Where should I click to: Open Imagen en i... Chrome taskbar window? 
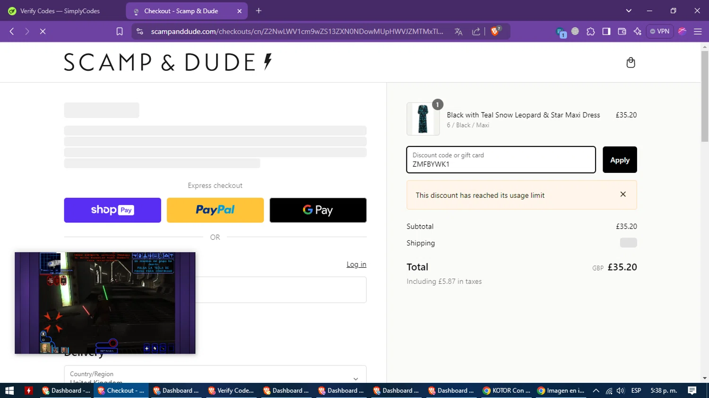(561, 390)
